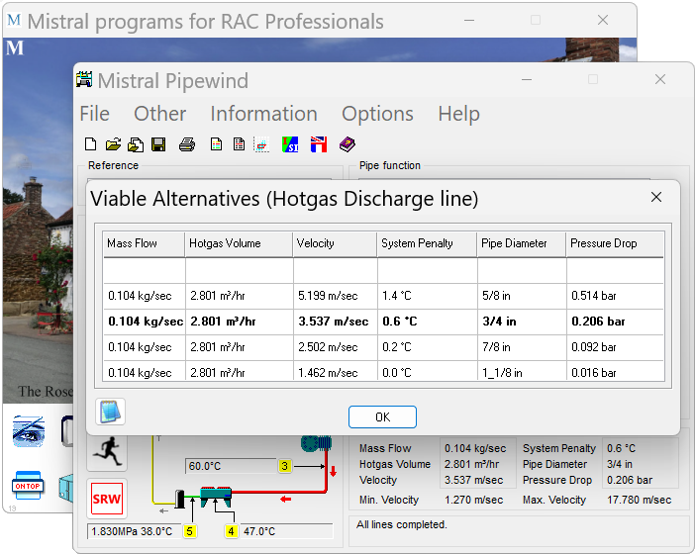The image size is (695, 554).
Task: Click the teal condenser unit in diagram
Action: (x=216, y=497)
